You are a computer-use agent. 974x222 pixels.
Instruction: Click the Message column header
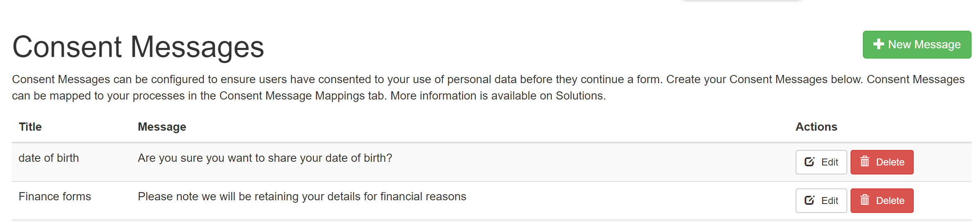(x=162, y=127)
